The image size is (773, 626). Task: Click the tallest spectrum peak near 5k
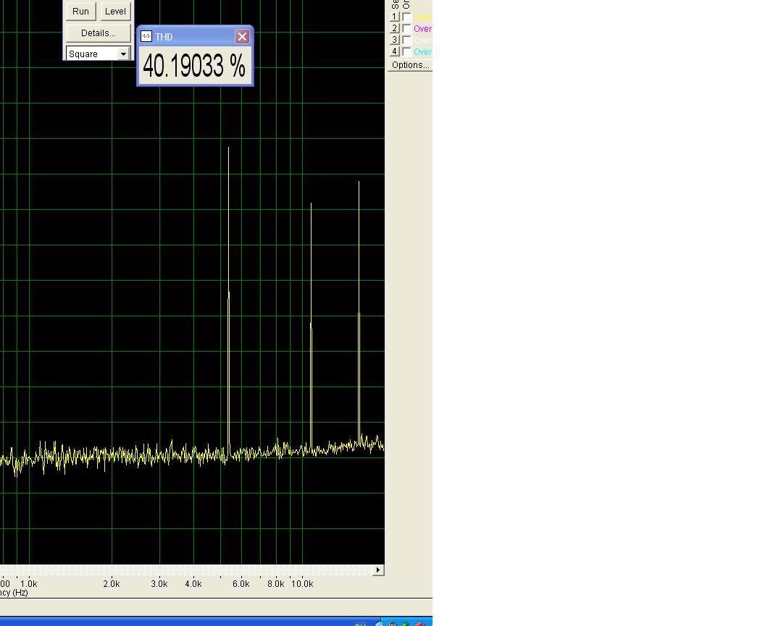point(229,295)
